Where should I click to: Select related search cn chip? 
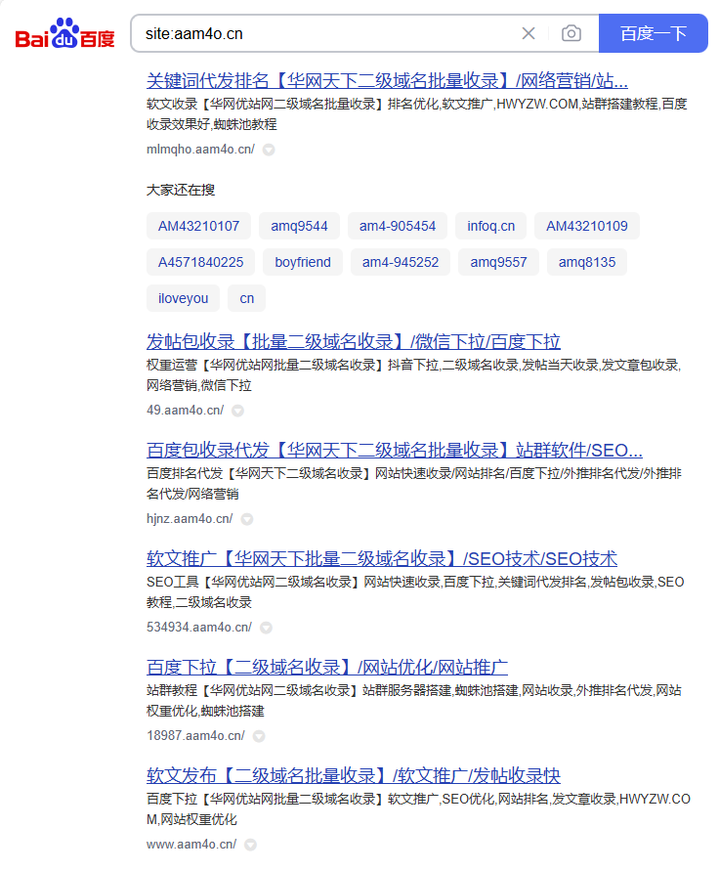(247, 298)
